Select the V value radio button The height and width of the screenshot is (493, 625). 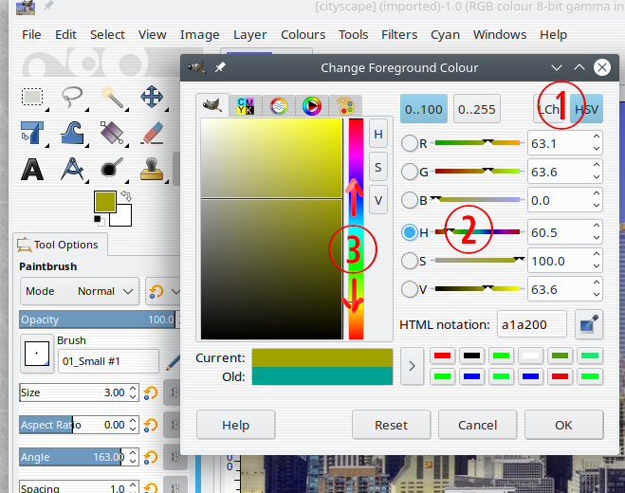coord(411,290)
